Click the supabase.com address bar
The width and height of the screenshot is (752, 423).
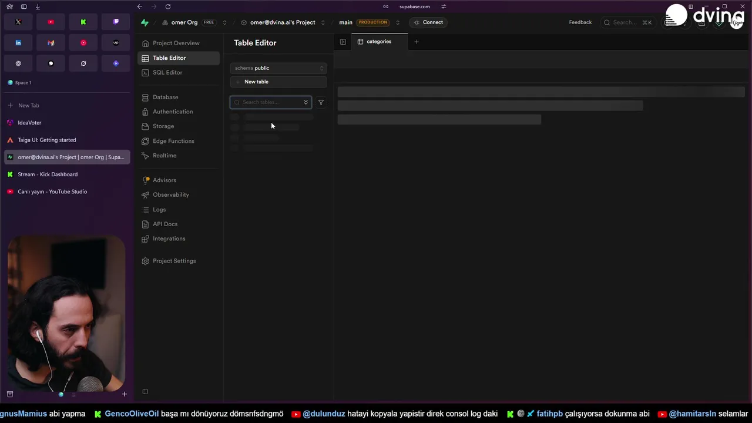pyautogui.click(x=414, y=6)
